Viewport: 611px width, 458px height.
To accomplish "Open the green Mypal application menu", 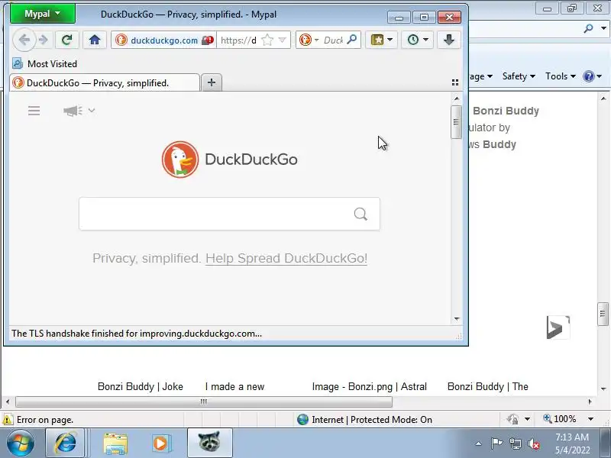I will [x=43, y=14].
